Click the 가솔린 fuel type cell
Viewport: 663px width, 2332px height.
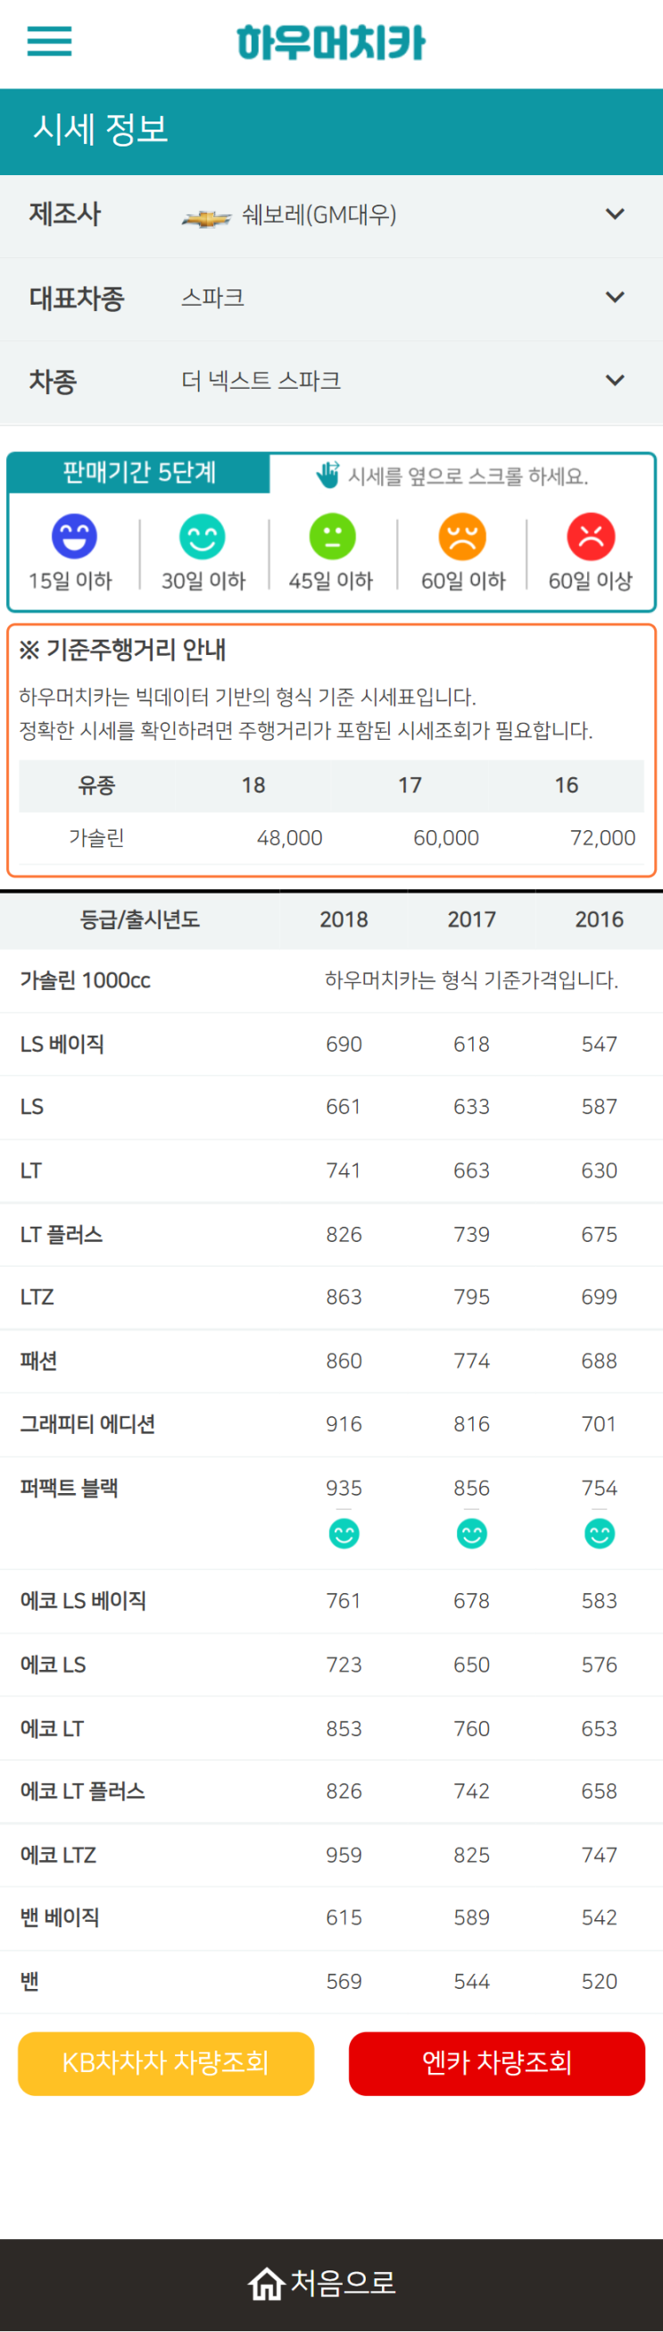96,838
